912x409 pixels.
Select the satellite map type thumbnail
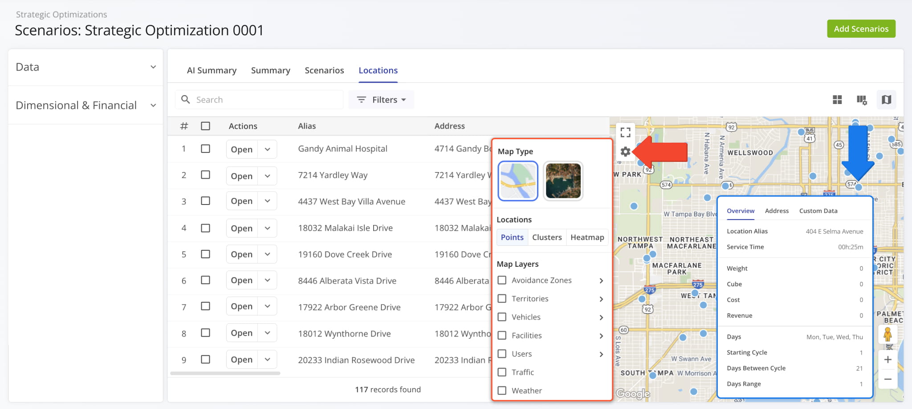pos(563,181)
